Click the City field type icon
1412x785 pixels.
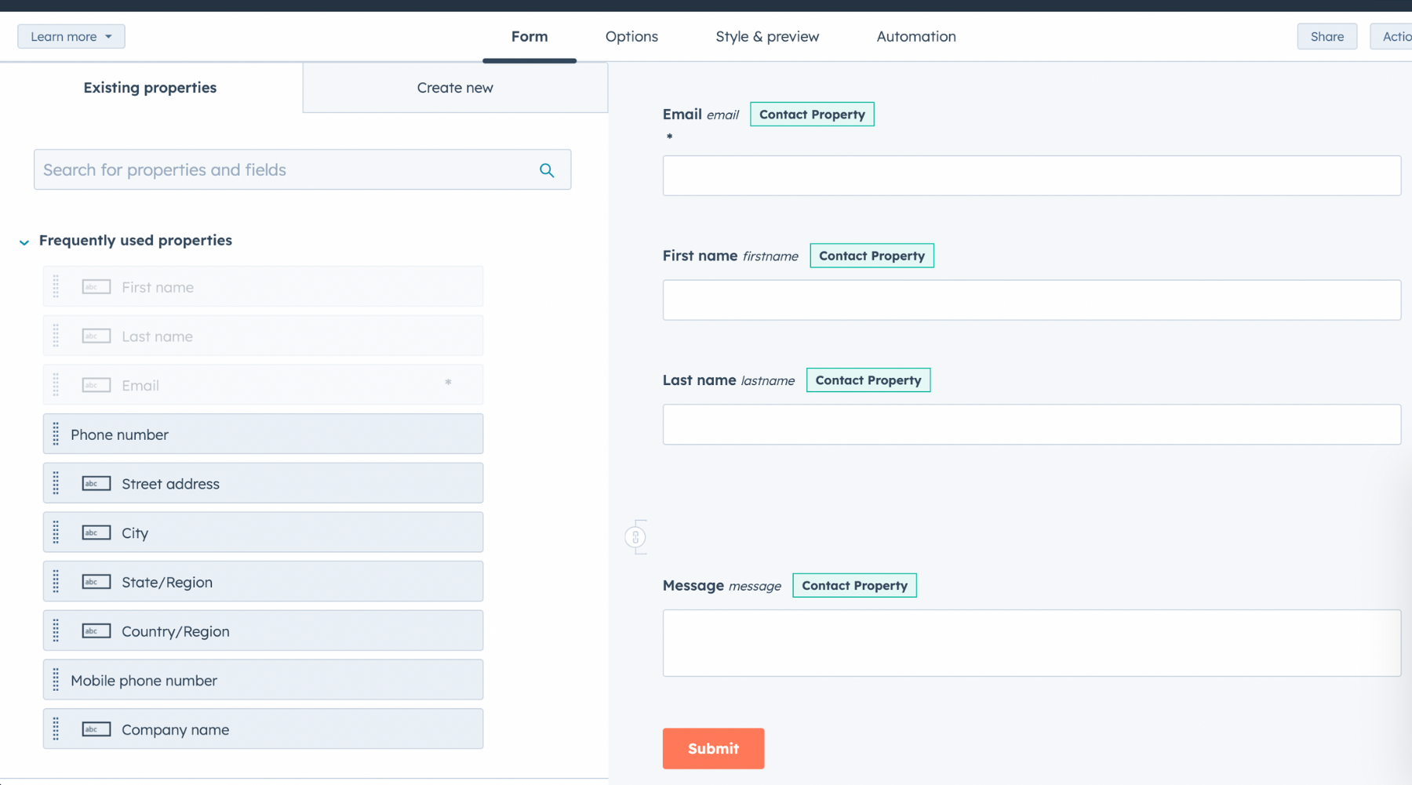click(x=96, y=533)
